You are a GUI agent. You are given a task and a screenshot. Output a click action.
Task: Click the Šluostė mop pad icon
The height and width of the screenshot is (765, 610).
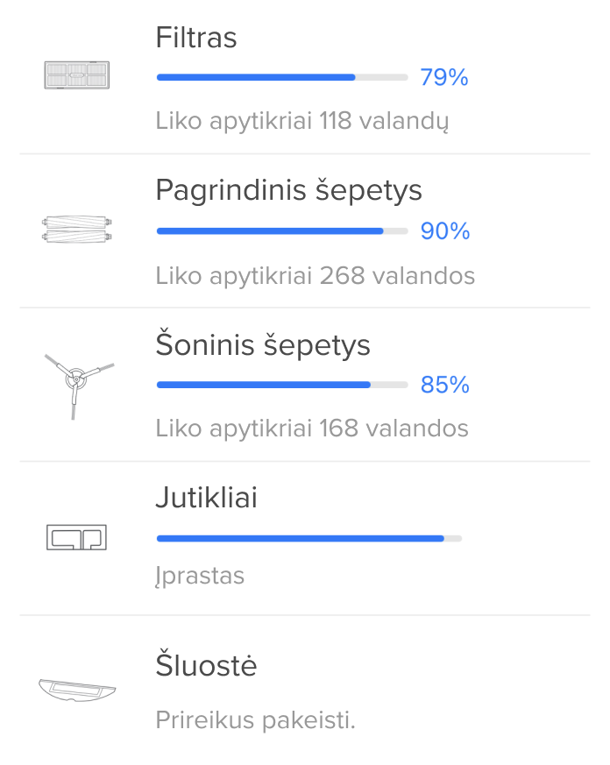click(x=77, y=689)
